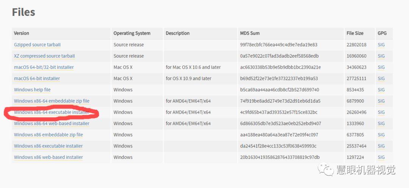Click macOS 64-bit/32-bit installer link
This screenshot has height=188, width=409.
[x=44, y=67]
